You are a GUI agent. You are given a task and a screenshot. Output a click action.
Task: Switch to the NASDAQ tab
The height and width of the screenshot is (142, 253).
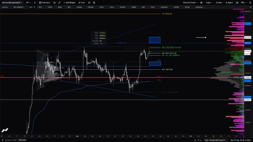[199, 7]
